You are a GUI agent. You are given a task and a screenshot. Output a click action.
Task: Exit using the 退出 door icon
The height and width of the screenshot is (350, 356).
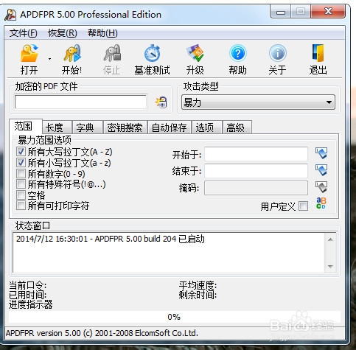point(318,53)
